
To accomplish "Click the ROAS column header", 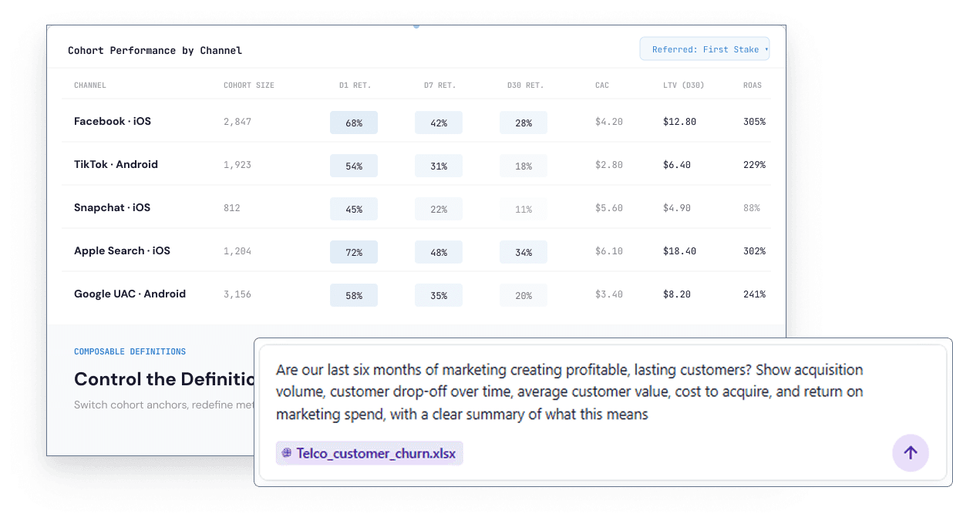I will (753, 86).
